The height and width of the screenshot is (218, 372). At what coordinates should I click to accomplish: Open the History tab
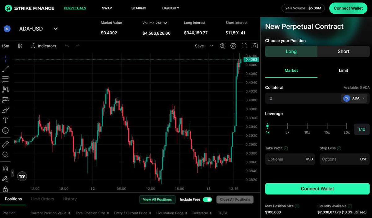click(x=70, y=199)
